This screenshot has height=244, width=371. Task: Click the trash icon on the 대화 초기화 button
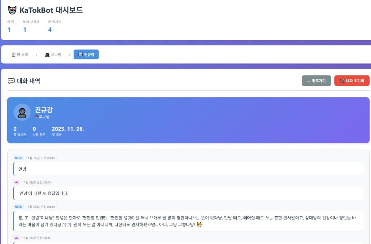coord(341,81)
